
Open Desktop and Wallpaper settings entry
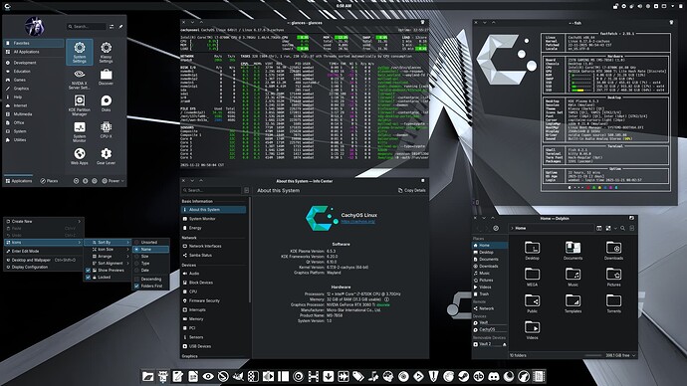tap(44, 260)
